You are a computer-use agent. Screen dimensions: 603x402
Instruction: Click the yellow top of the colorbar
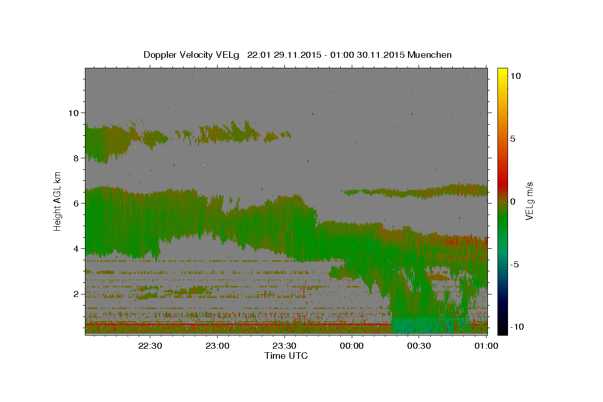502,73
